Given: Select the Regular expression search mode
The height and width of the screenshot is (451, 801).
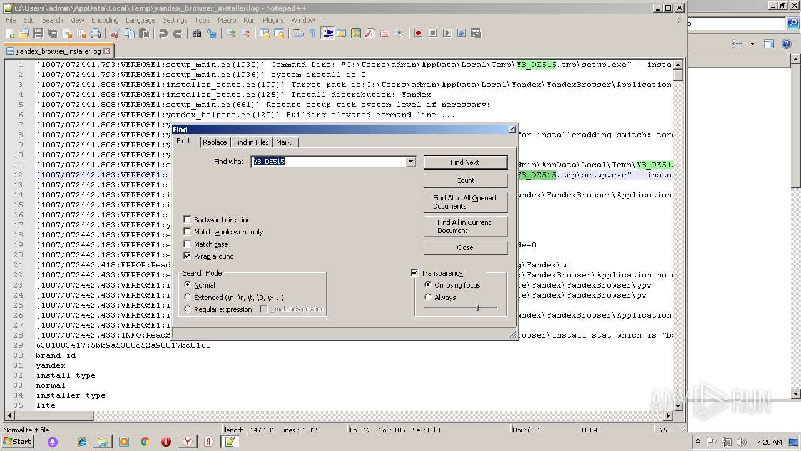Looking at the screenshot, I should [x=188, y=309].
